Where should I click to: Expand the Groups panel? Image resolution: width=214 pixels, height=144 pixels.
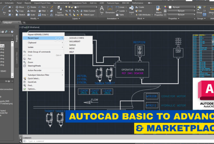(x=201, y=19)
